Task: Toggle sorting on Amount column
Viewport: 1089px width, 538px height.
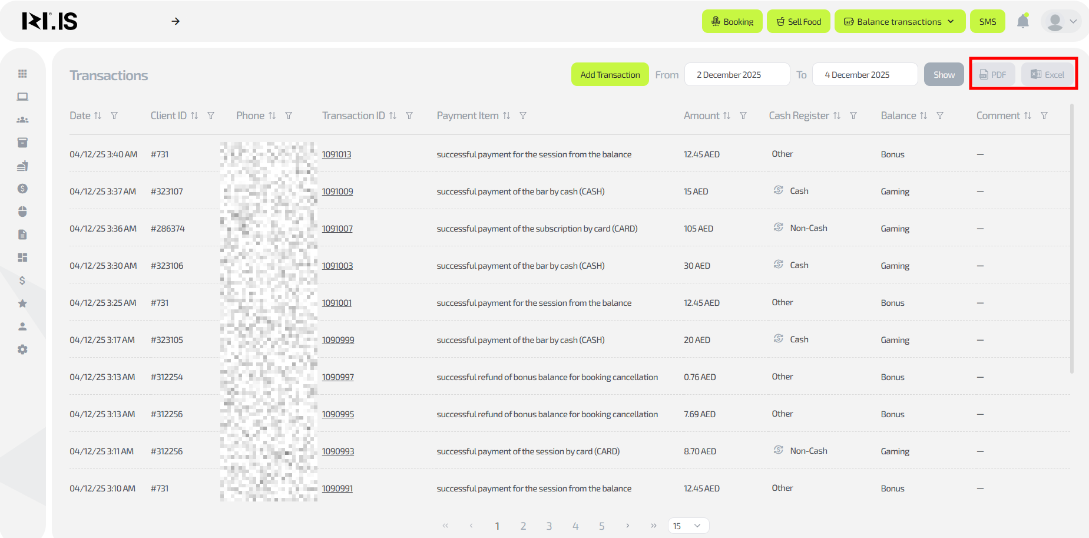Action: pos(727,116)
